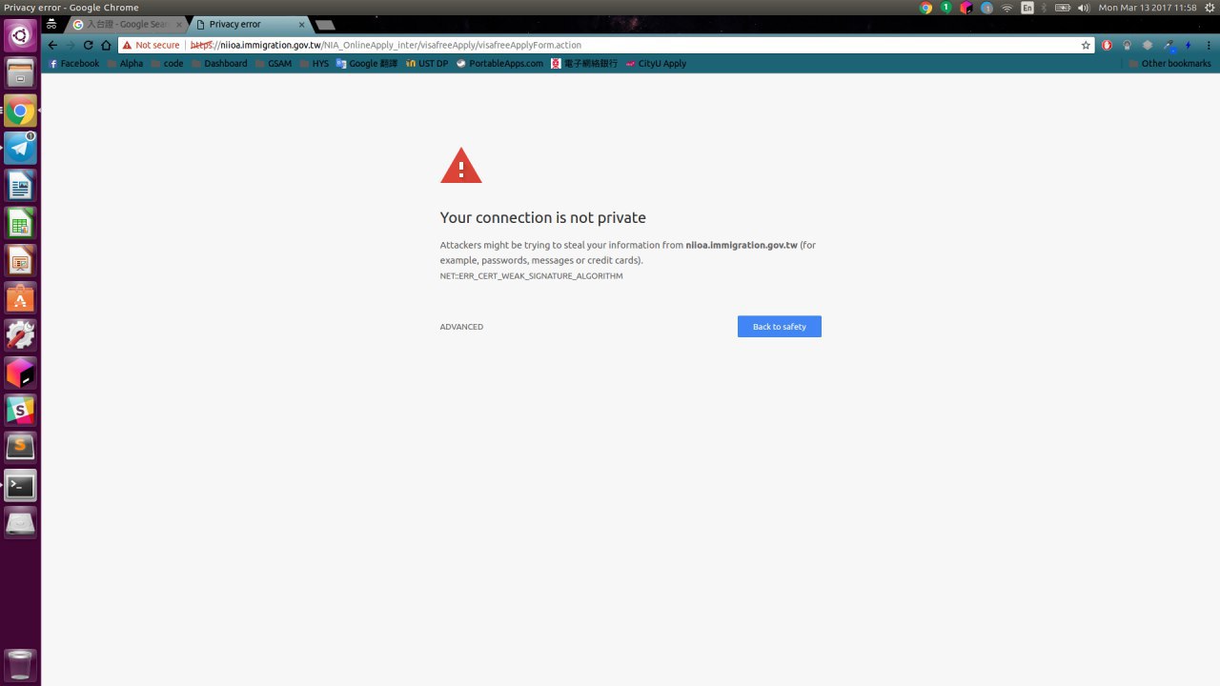This screenshot has width=1220, height=686.
Task: Bookmark this page with the star icon
Action: pyautogui.click(x=1085, y=45)
